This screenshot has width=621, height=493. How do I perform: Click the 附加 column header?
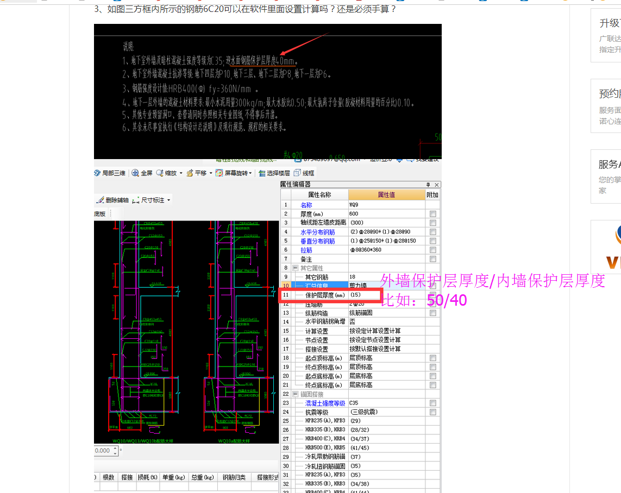pyautogui.click(x=432, y=195)
